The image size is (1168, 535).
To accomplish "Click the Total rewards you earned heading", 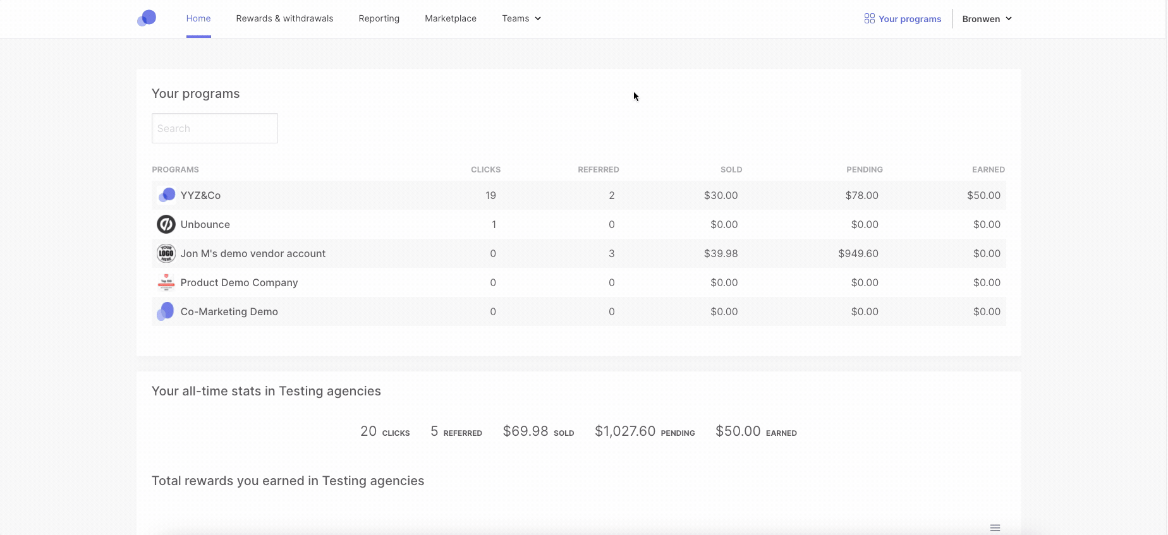I will pos(288,481).
